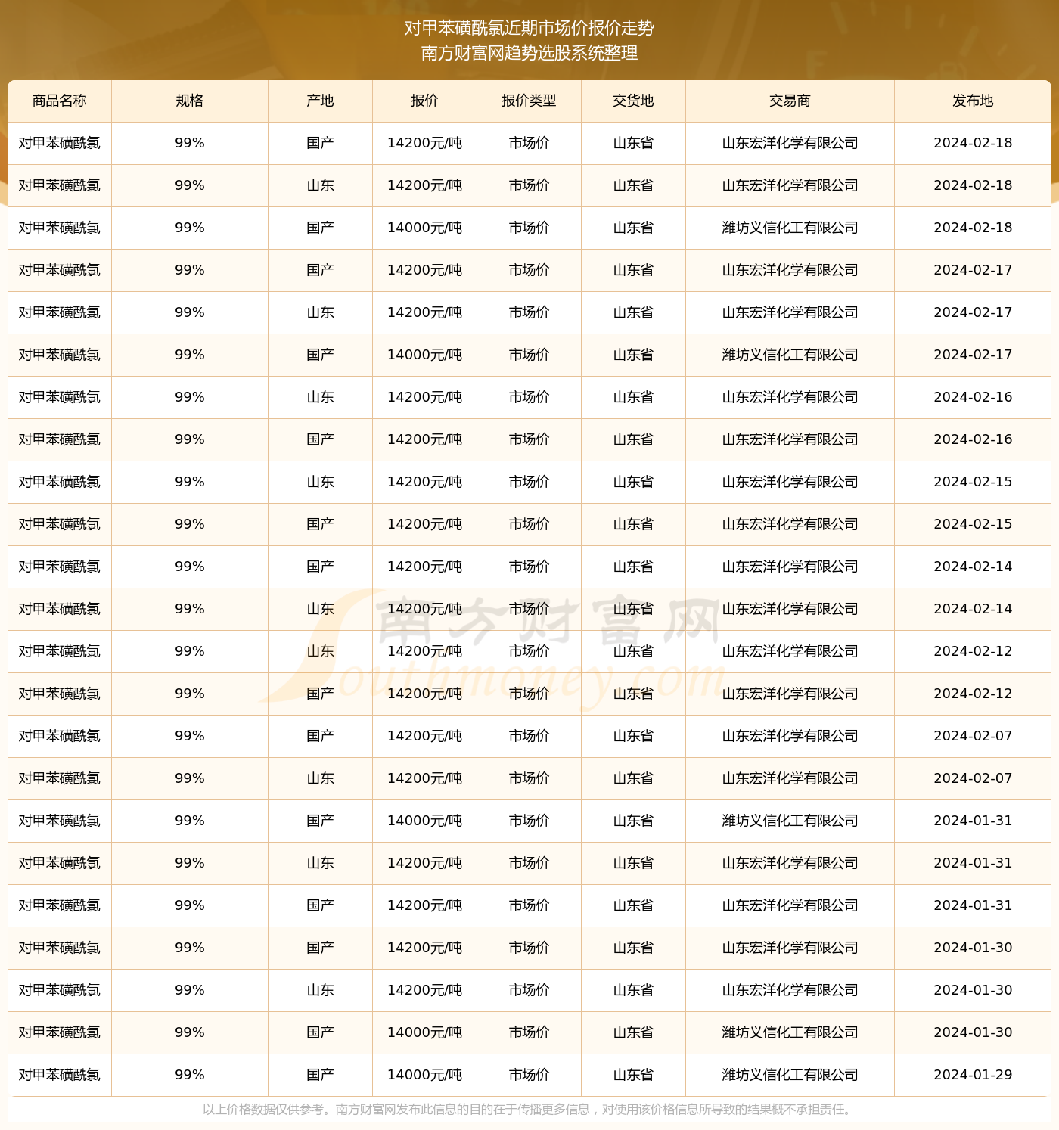
Task: Select 山东 origin cell in the 2024-02-17 row
Action: [320, 312]
